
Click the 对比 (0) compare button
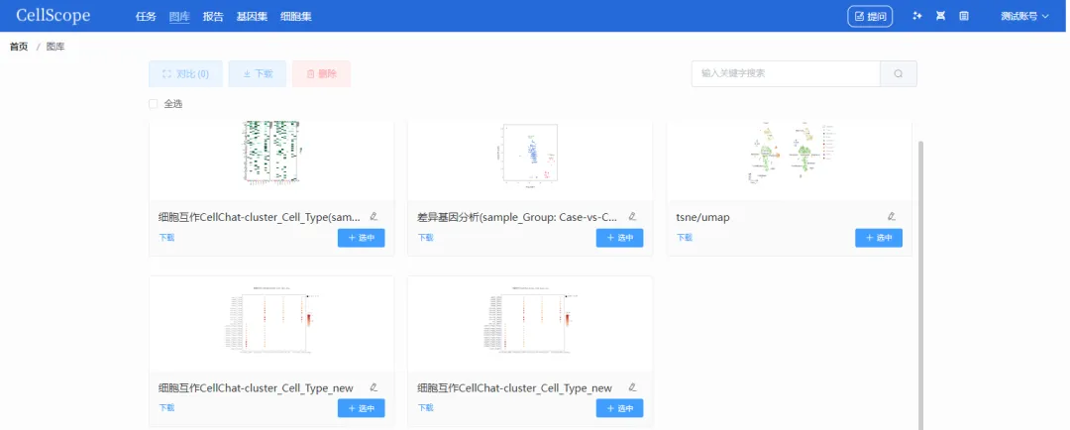pos(185,73)
